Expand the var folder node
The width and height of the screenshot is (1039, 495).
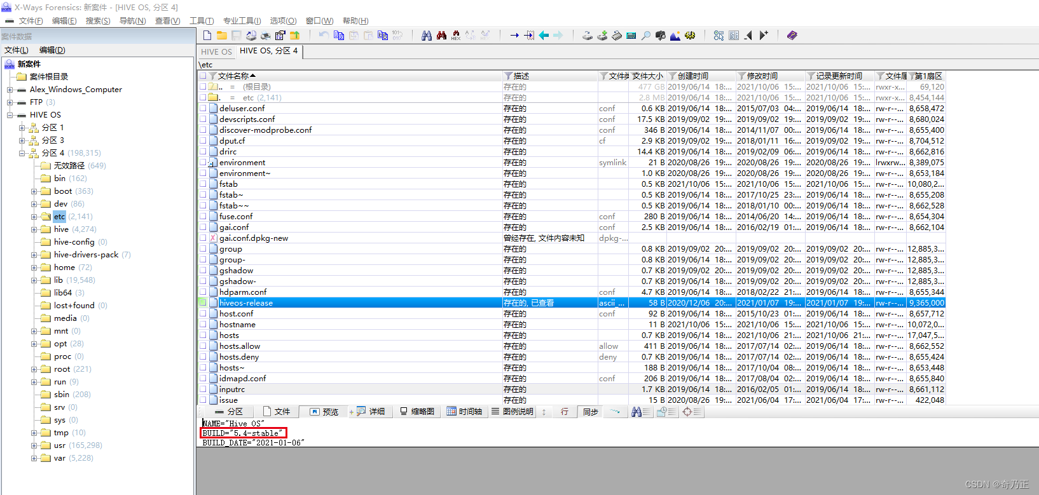pos(34,458)
